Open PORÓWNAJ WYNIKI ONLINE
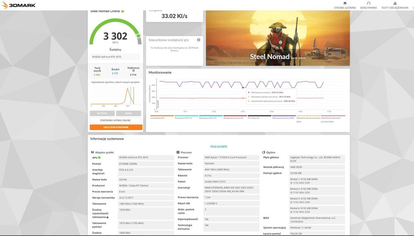 tap(116, 120)
